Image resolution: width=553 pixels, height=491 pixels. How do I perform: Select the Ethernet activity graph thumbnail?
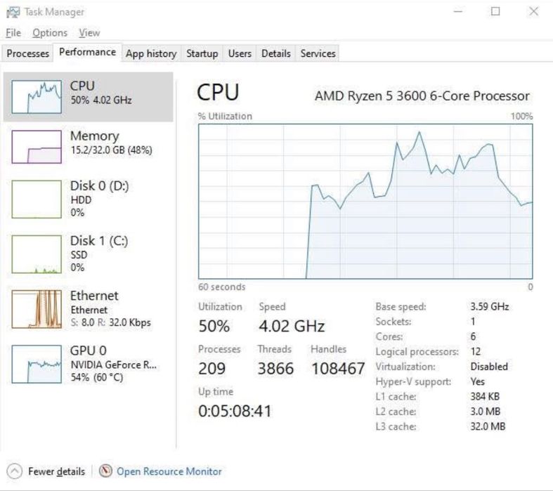[37, 308]
